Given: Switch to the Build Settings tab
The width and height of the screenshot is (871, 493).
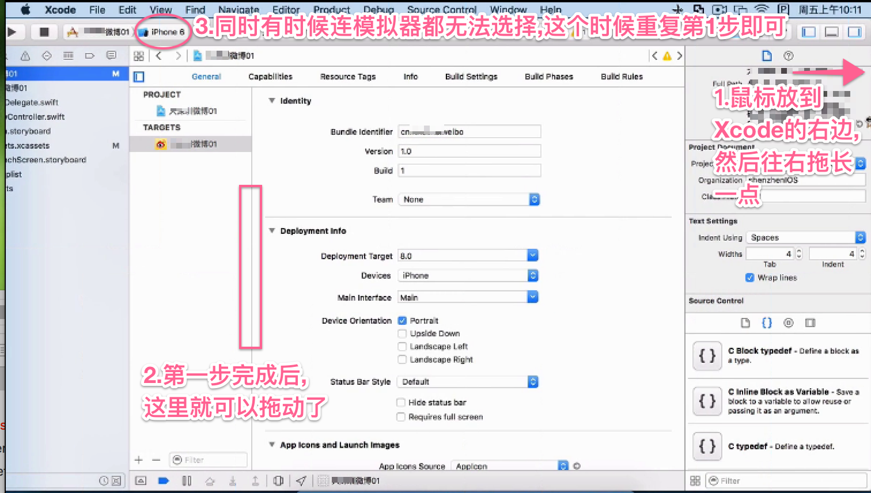Looking at the screenshot, I should [x=471, y=77].
